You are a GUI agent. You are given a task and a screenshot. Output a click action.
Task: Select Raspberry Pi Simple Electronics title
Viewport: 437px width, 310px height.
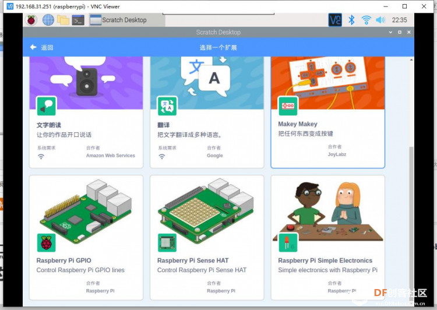pos(325,260)
